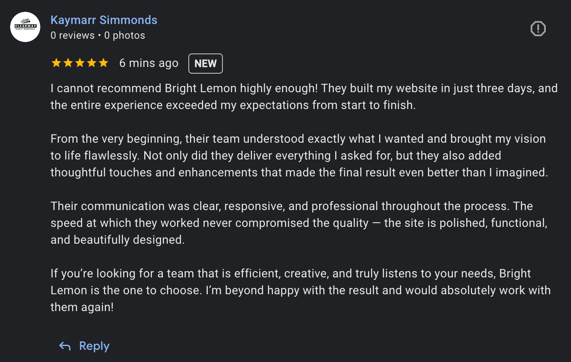Screen dimensions: 571x362
Task: Click the second rating star
Action: tap(68, 63)
